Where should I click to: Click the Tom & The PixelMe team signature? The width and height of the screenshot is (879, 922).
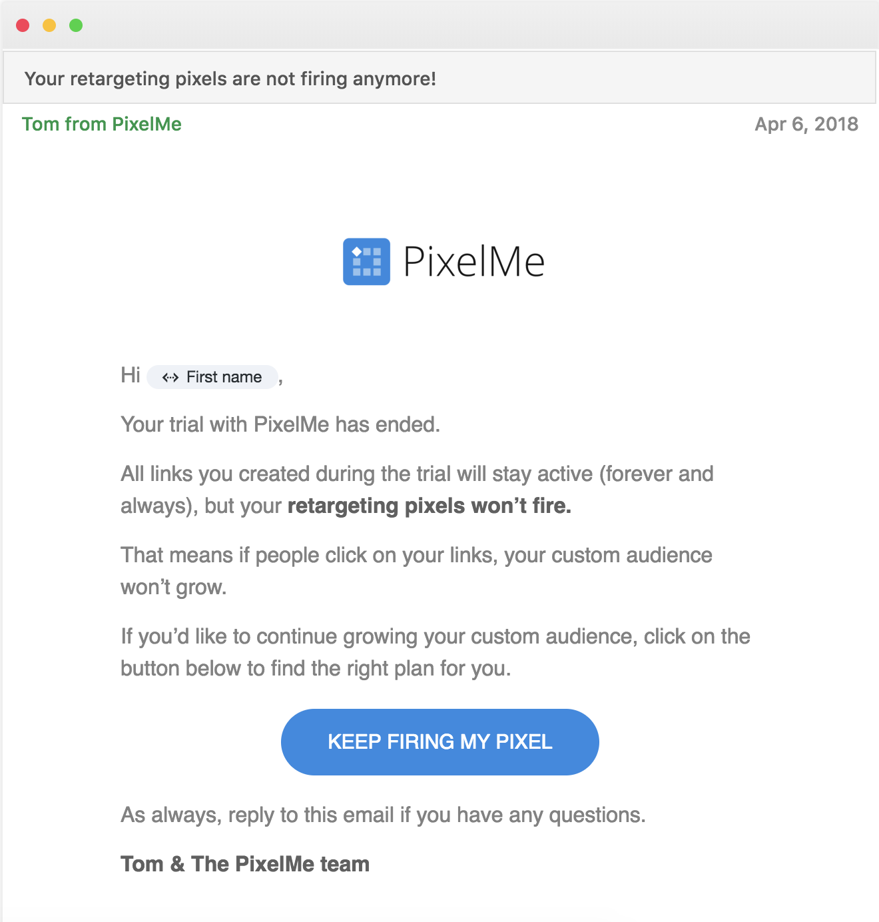[245, 864]
